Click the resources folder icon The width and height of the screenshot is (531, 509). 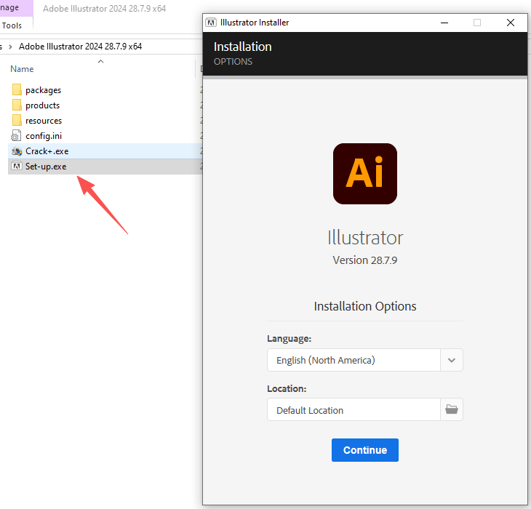pyautogui.click(x=17, y=121)
